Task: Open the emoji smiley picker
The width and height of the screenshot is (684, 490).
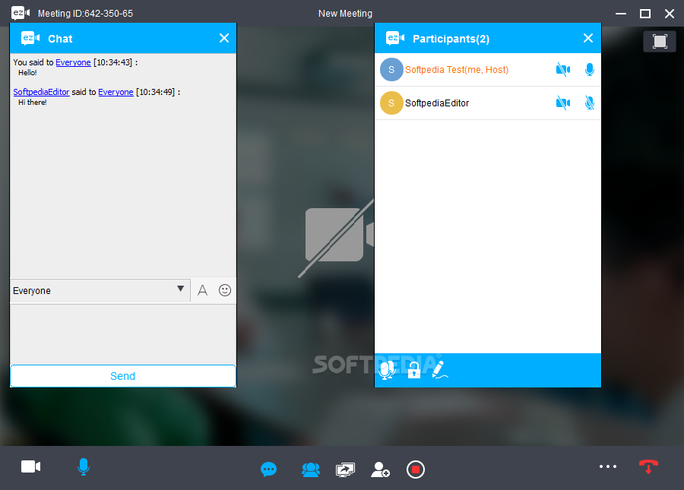Action: pos(225,290)
